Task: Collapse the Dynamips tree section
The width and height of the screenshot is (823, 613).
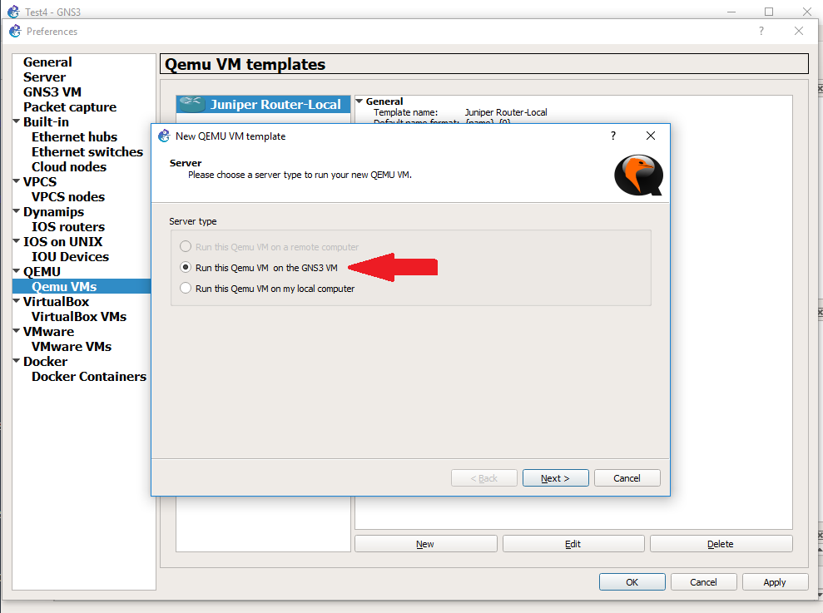Action: [x=17, y=211]
